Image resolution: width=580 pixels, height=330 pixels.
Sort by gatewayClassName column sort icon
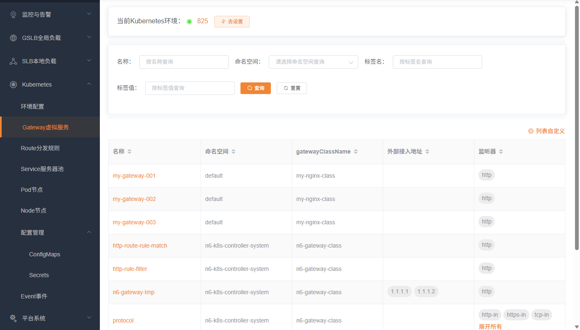(x=356, y=152)
